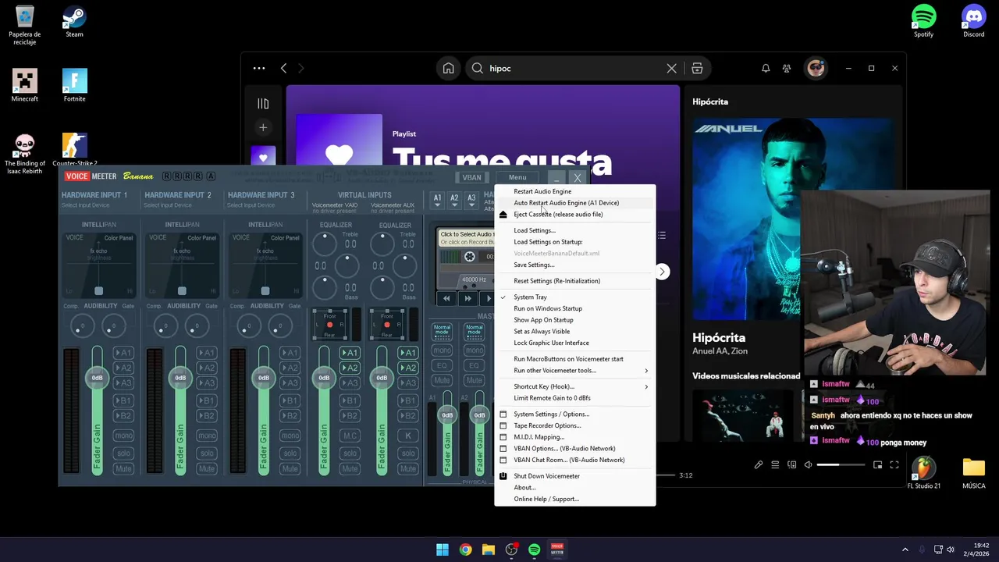Image resolution: width=999 pixels, height=562 pixels.
Task: Open the Spotify notifications bell
Action: tap(766, 69)
